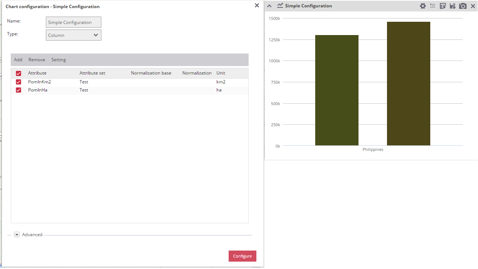Click the km2 unit cell
Image resolution: width=478 pixels, height=269 pixels.
click(x=221, y=82)
